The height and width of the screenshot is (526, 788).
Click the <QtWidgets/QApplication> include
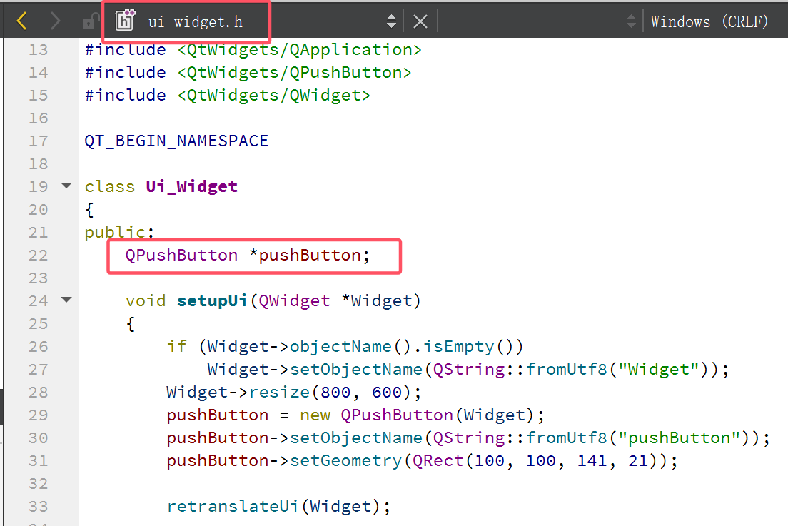coord(300,50)
